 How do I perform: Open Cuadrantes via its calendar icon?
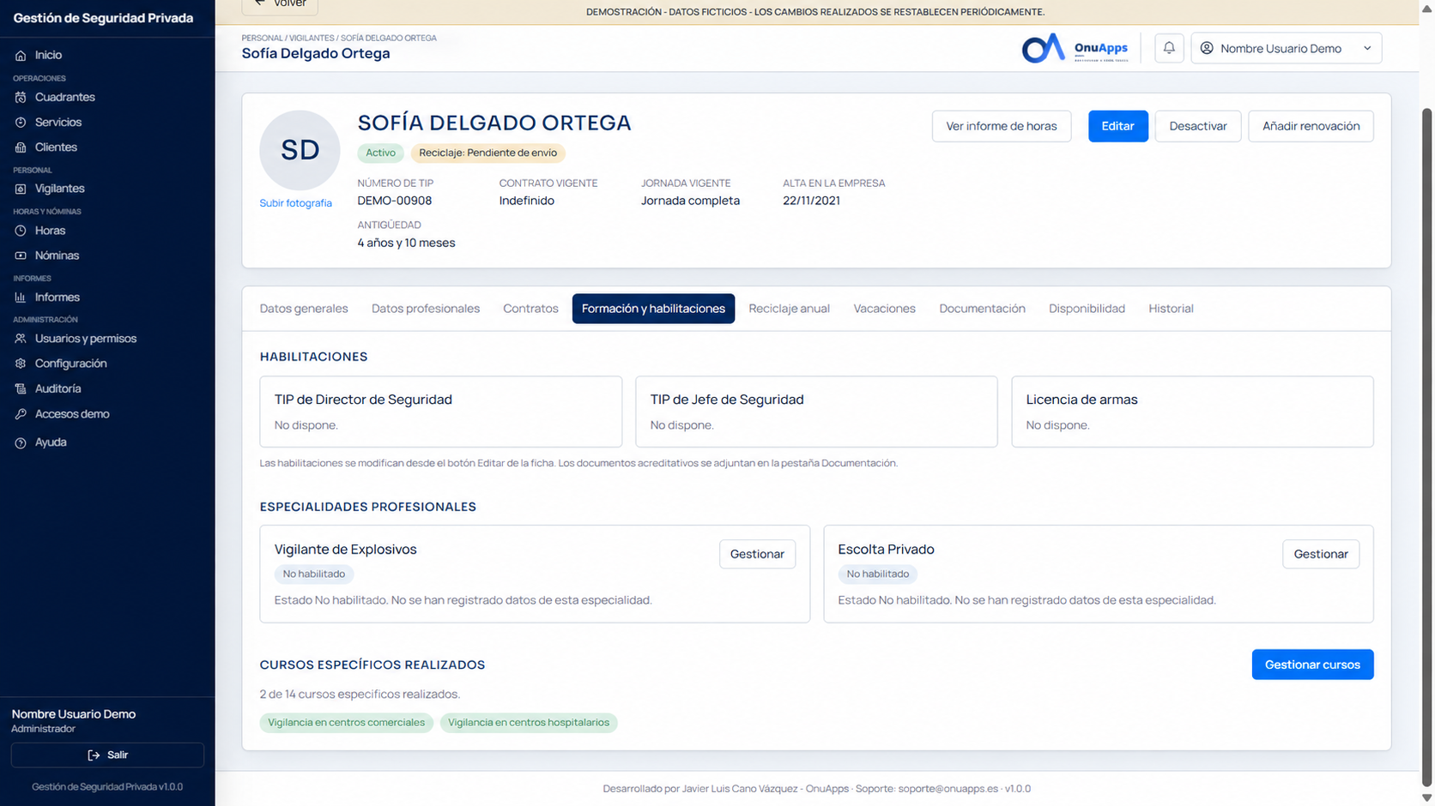coord(21,97)
